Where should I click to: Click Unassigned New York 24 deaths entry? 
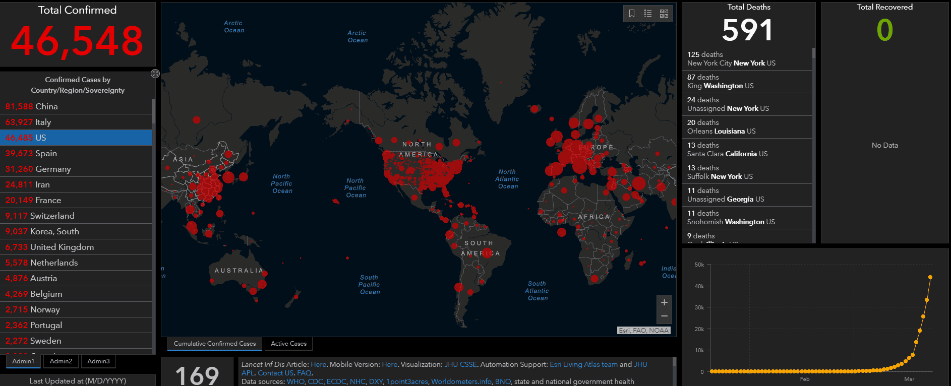point(747,104)
